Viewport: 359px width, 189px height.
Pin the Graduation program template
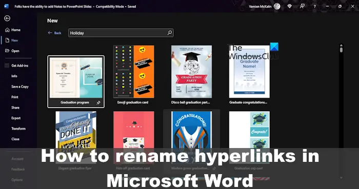pyautogui.click(x=98, y=102)
